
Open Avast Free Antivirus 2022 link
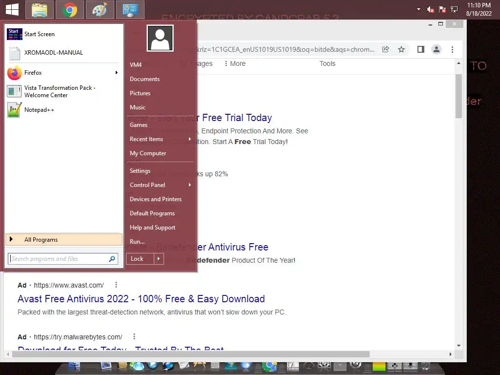141,299
